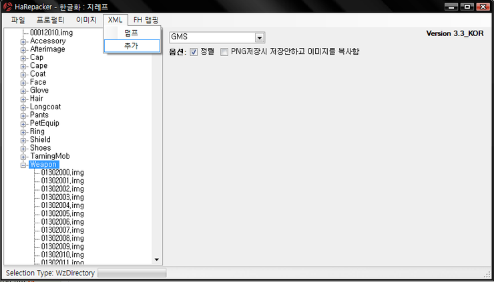Open the 이미지 menu
The width and height of the screenshot is (494, 282).
point(86,20)
